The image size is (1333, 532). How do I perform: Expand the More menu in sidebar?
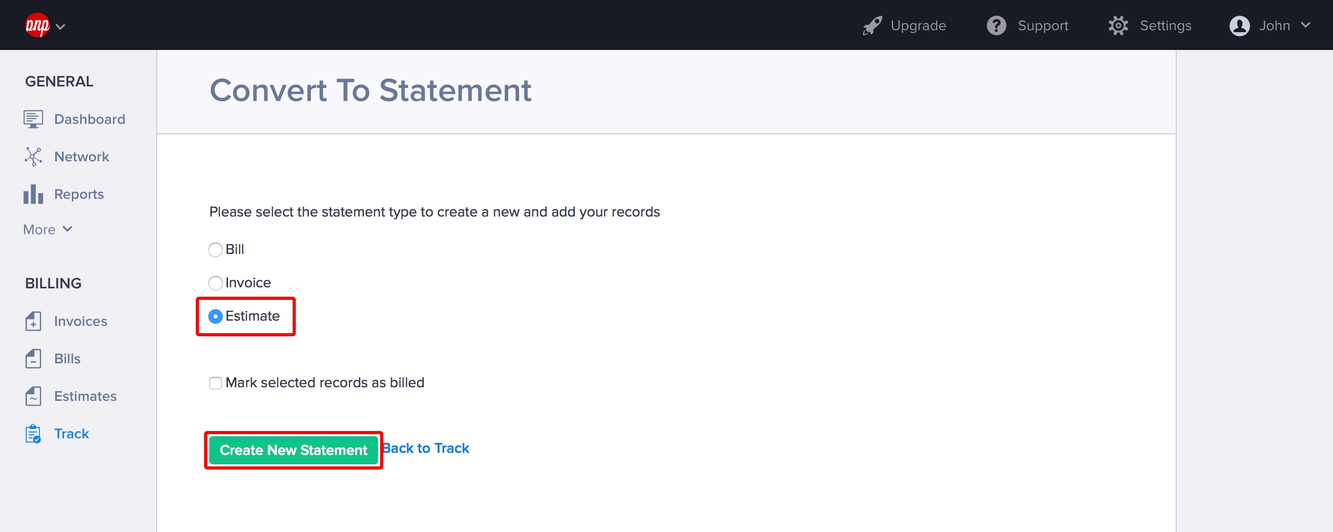47,230
